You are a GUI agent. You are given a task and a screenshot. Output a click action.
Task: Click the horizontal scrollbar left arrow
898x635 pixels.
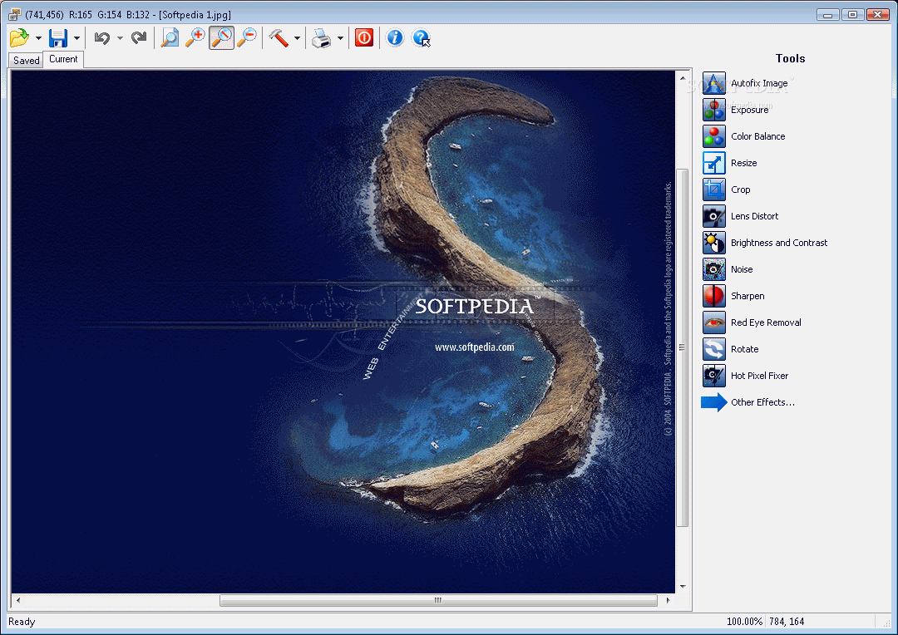pyautogui.click(x=18, y=601)
